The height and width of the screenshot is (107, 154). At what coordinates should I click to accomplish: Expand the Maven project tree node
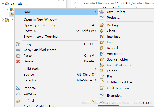click(x=3, y=19)
